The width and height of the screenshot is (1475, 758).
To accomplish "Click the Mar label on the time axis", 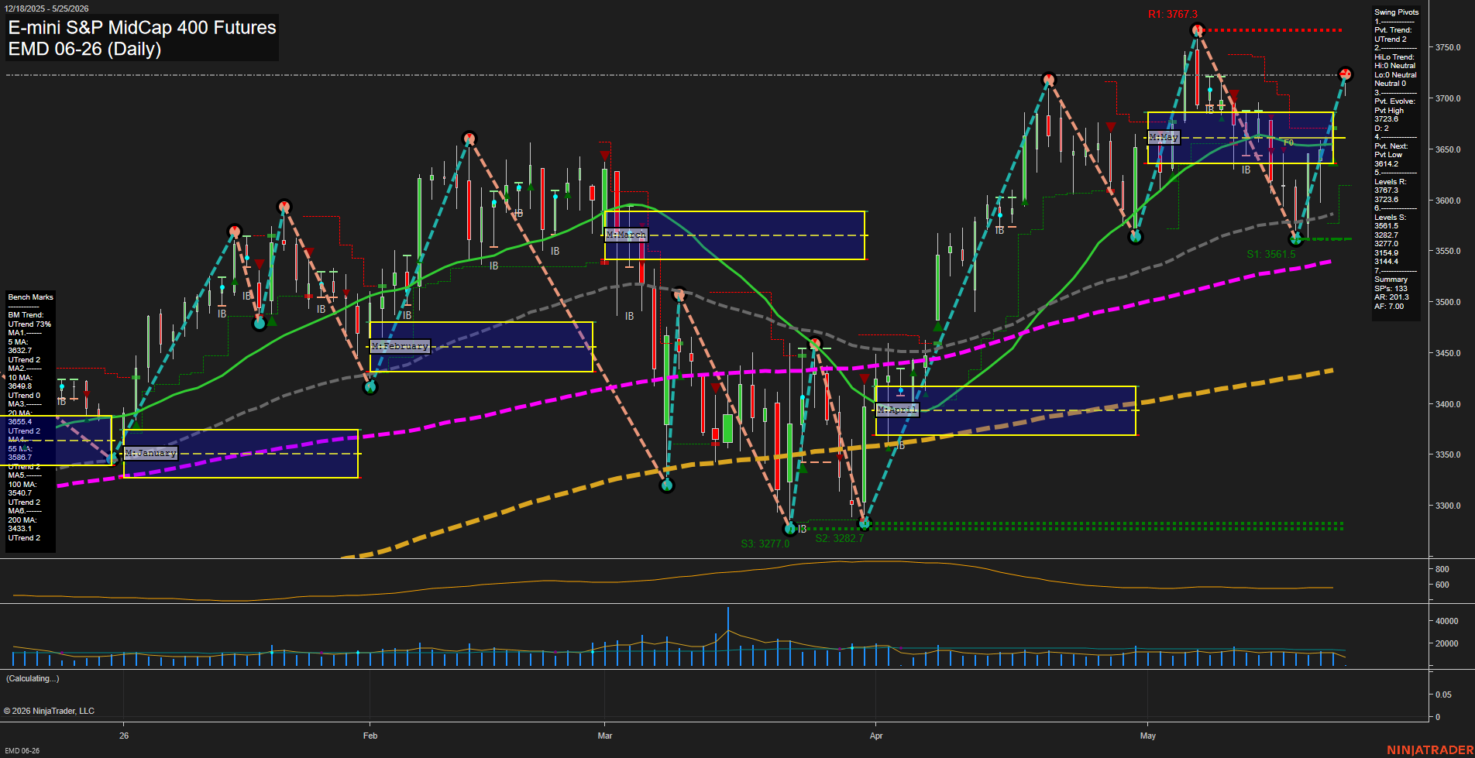I will tap(605, 736).
